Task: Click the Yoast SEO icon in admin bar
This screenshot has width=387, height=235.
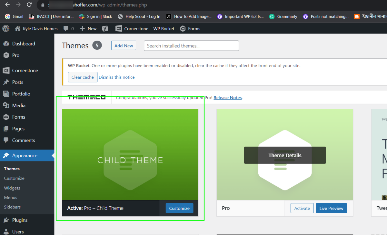Action: [105, 28]
